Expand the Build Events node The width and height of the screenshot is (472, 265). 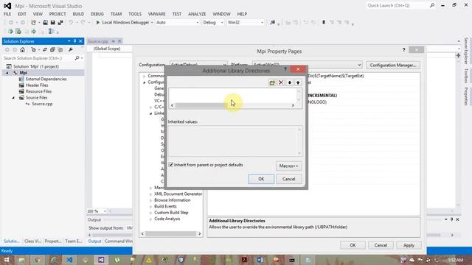click(x=150, y=206)
